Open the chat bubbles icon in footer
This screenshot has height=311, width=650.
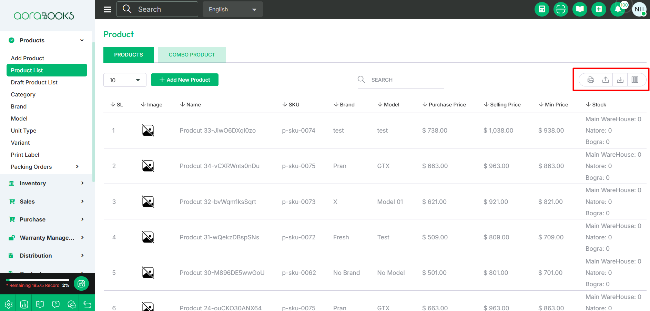click(x=72, y=304)
